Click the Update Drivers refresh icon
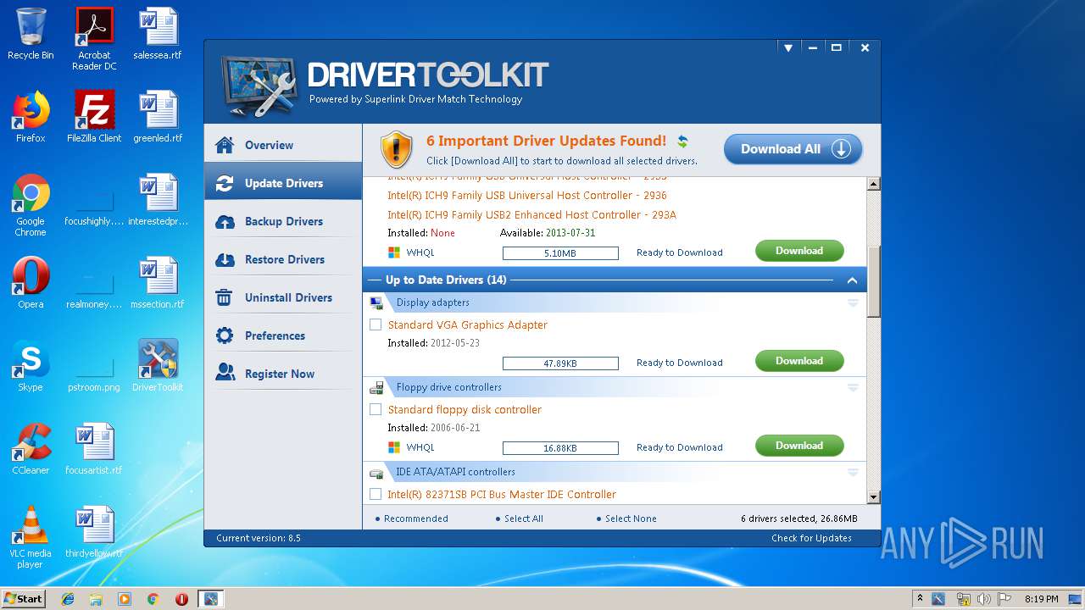This screenshot has height=610, width=1085. (225, 183)
